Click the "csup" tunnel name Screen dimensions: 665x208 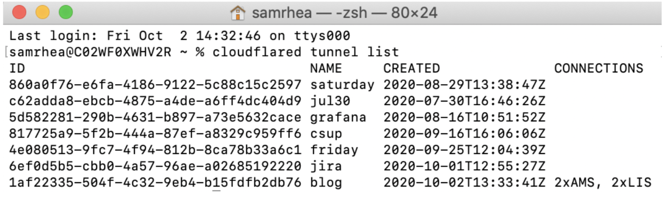coord(326,134)
